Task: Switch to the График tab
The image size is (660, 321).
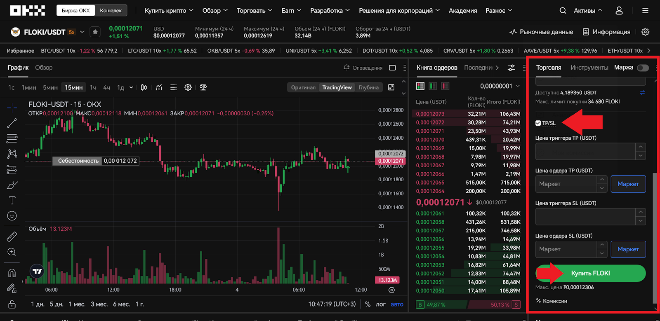Action: click(x=18, y=68)
